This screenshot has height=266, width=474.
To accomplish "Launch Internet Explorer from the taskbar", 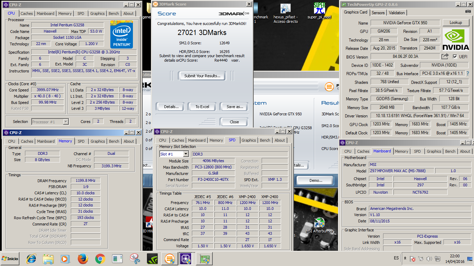I will point(32,258).
